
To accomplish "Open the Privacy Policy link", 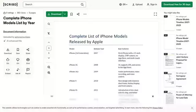I will click(157, 108).
